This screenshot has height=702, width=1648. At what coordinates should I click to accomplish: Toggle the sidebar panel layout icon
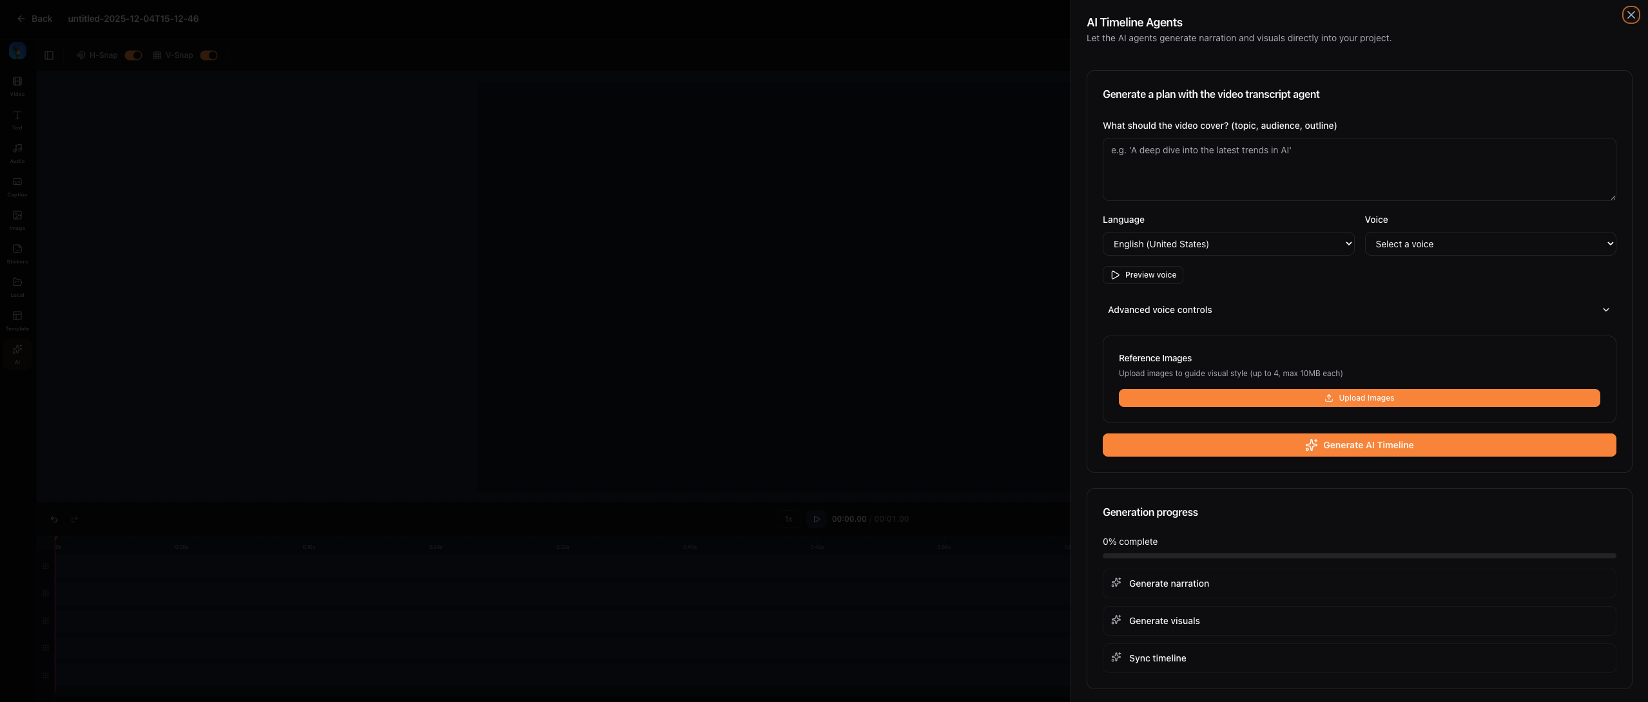(49, 55)
